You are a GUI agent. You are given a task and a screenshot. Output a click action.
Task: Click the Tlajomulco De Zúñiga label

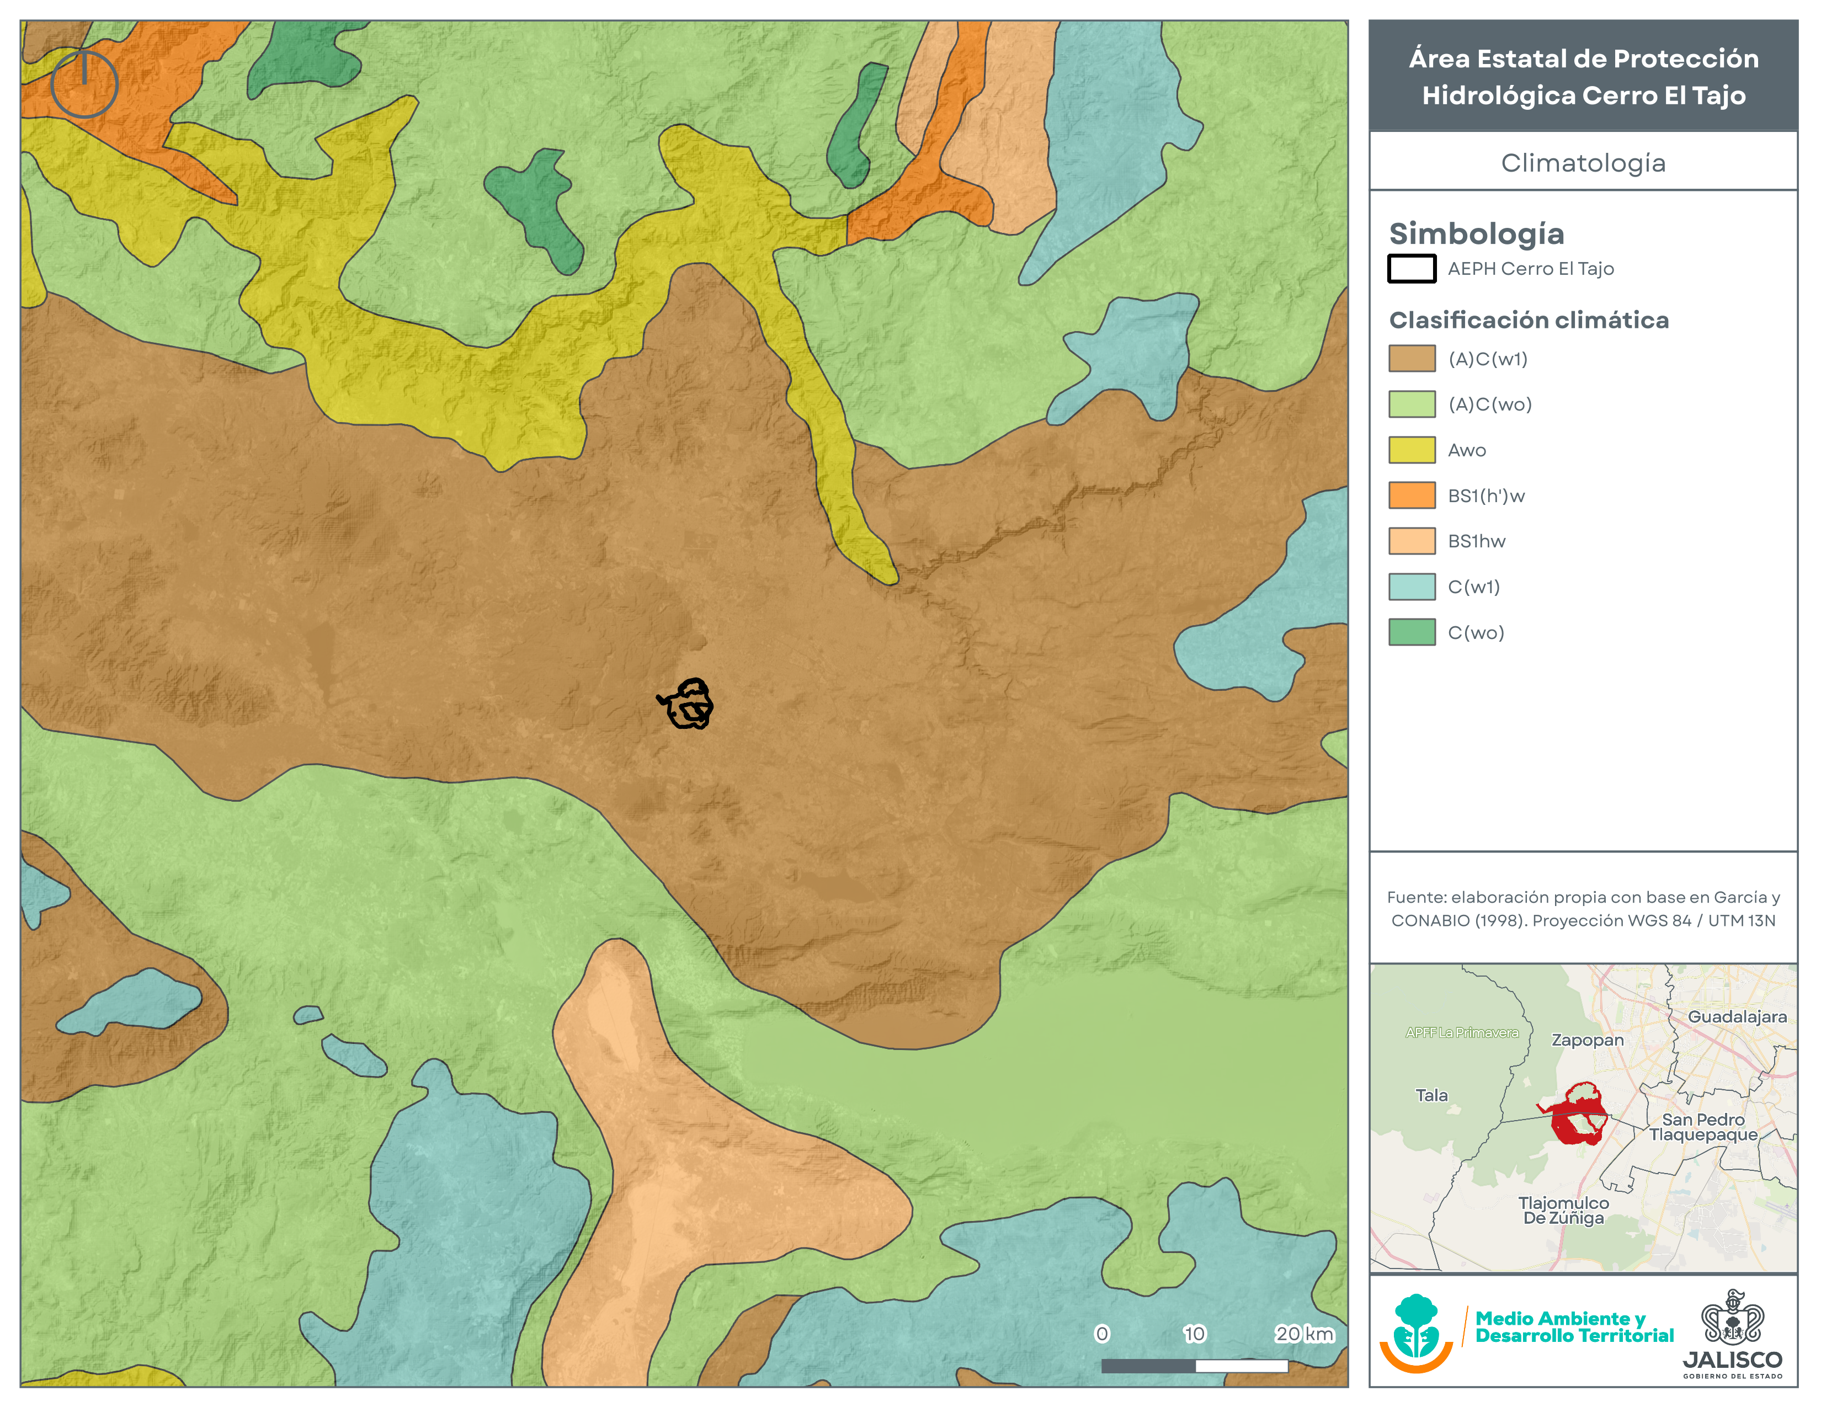tap(1563, 1210)
